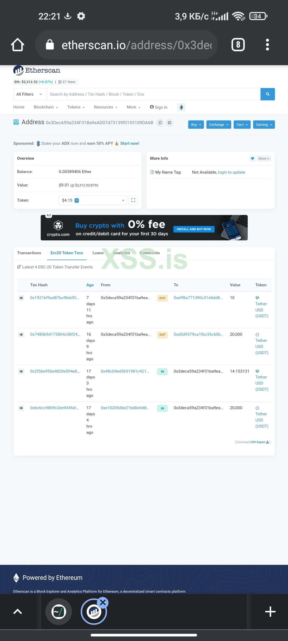Expand the Tokens menu
The height and width of the screenshot is (641, 288).
pyautogui.click(x=76, y=107)
